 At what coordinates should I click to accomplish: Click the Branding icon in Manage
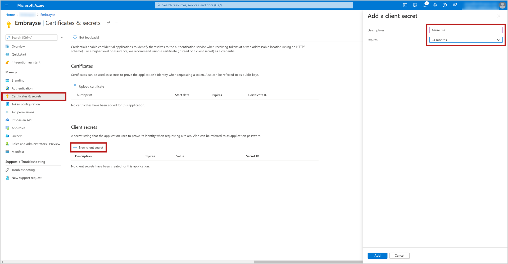point(7,80)
